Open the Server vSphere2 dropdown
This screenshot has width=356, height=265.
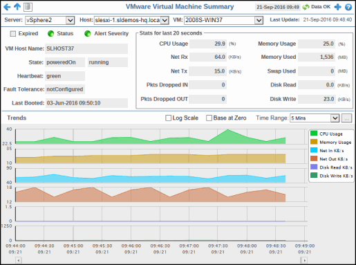pos(70,20)
